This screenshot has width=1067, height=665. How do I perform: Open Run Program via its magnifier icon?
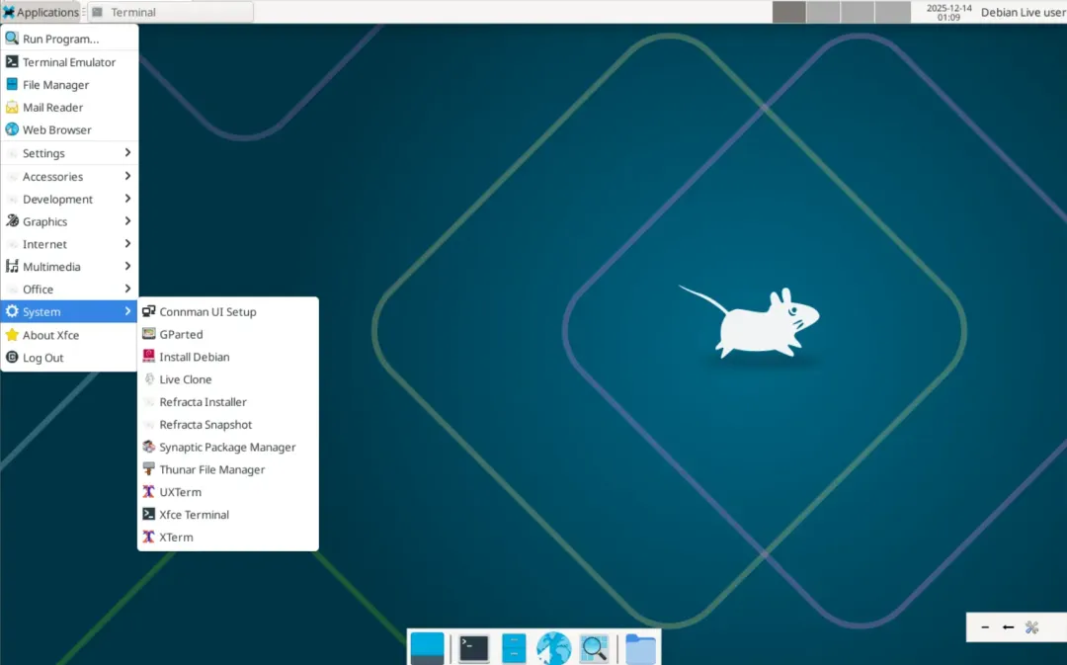point(12,39)
